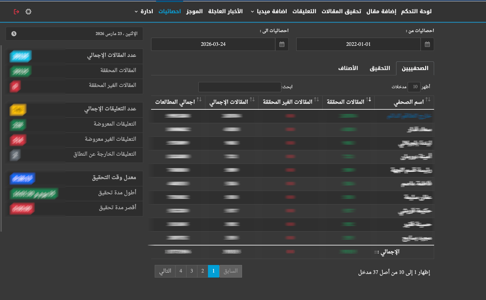486x300 pixels.
Task: Switch to the الأصناف tab
Action: point(348,68)
